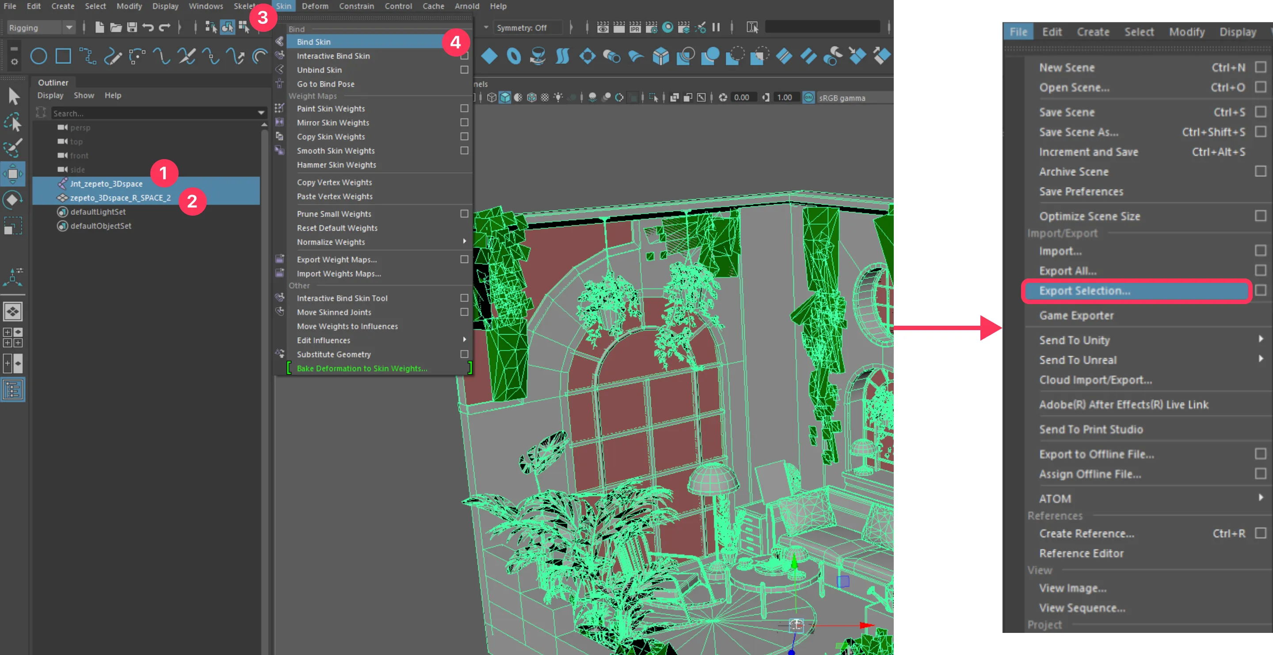Switch to single perspective pane layout
The height and width of the screenshot is (655, 1273).
[x=13, y=311]
